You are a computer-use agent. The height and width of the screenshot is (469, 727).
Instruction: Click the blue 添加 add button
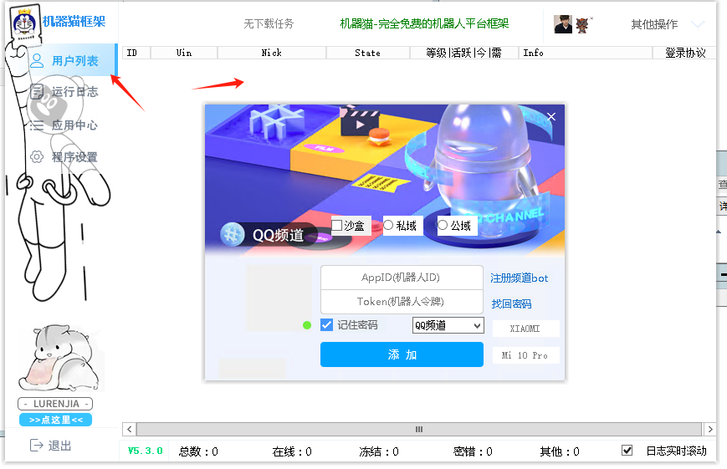[402, 354]
